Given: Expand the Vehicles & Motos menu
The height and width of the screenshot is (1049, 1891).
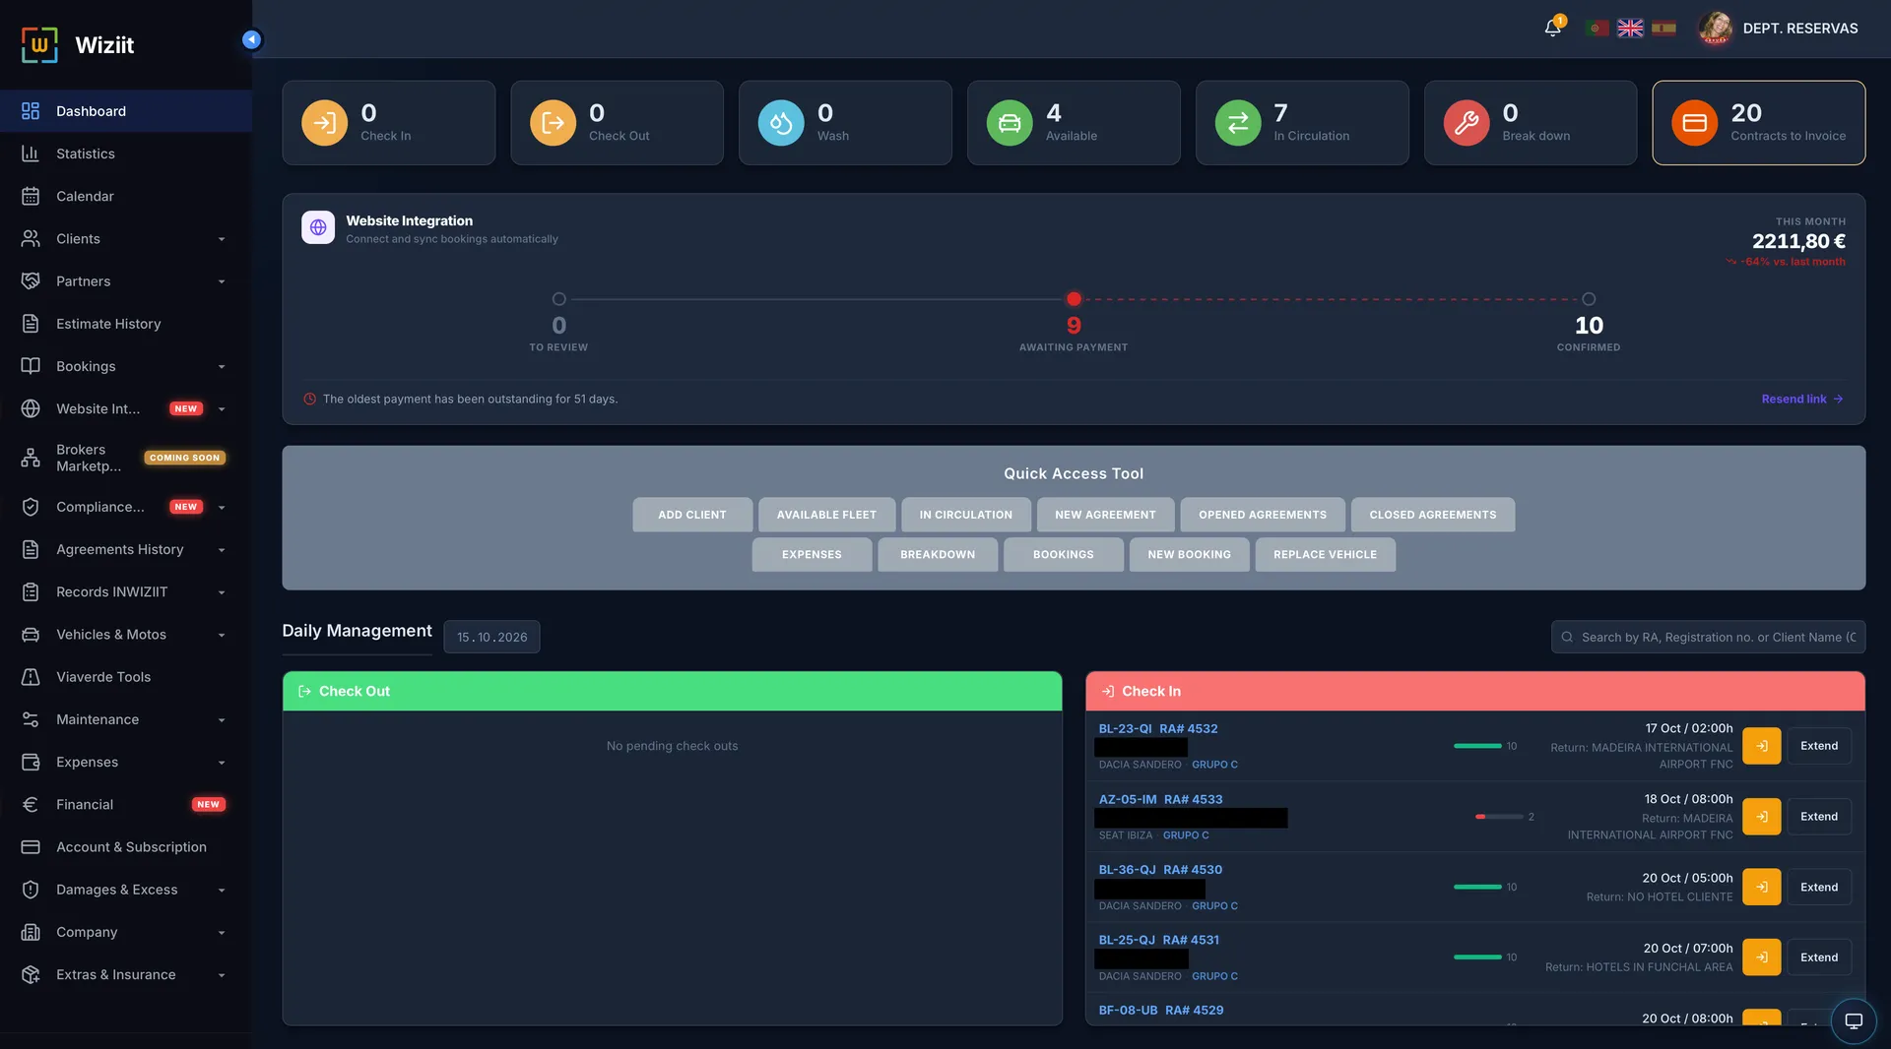Looking at the screenshot, I should 126,635.
